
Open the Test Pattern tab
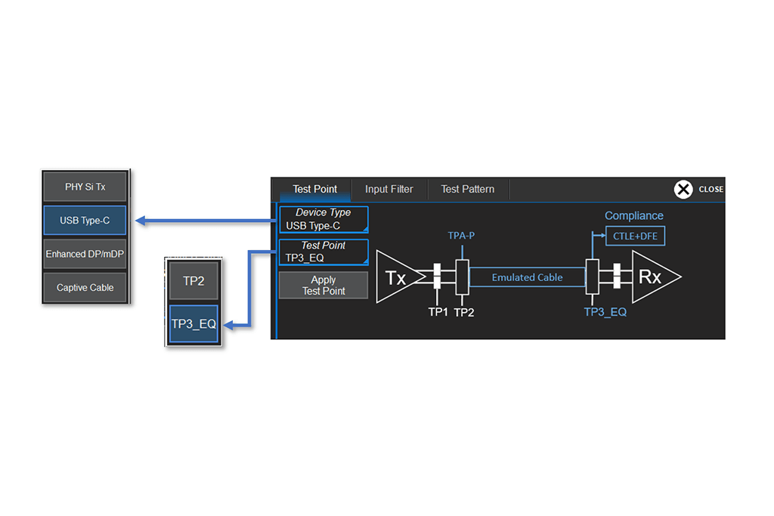pyautogui.click(x=467, y=189)
